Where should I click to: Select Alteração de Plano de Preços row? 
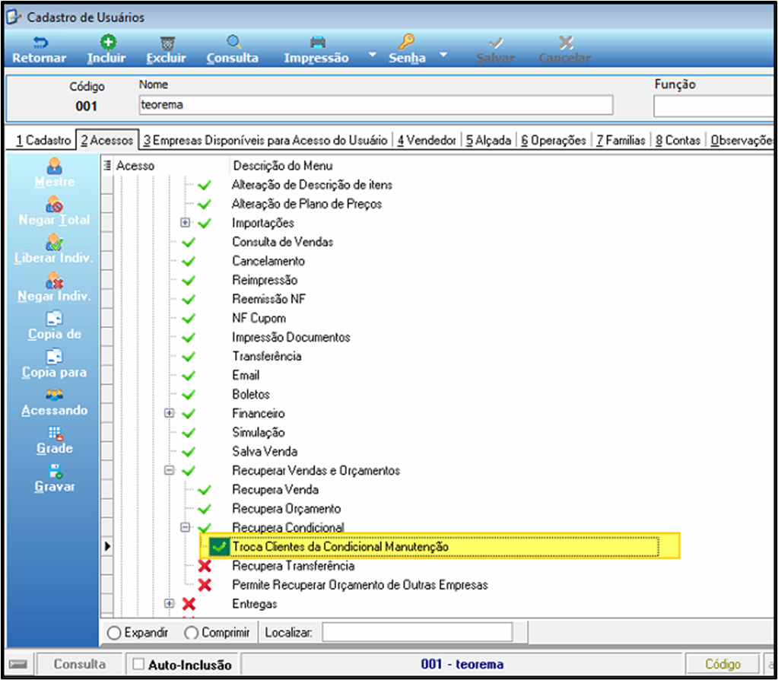[x=306, y=204]
